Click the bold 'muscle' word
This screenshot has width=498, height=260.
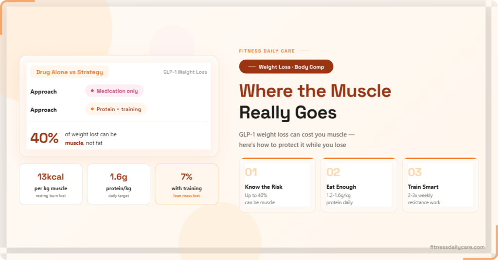coord(74,143)
